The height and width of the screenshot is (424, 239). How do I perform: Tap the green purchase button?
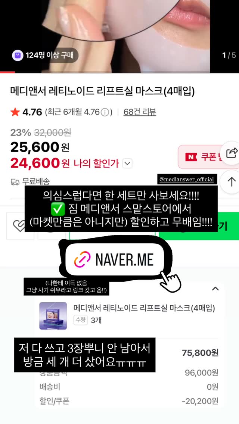point(199,226)
